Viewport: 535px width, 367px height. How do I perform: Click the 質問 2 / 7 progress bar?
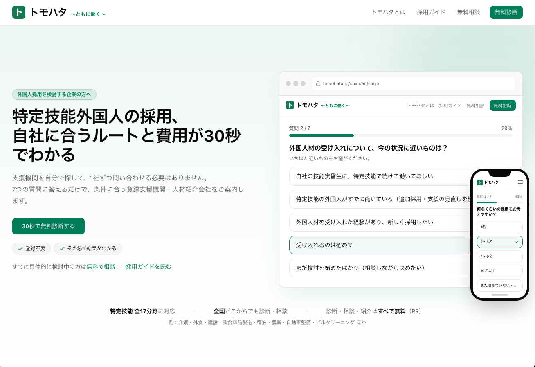pos(400,135)
